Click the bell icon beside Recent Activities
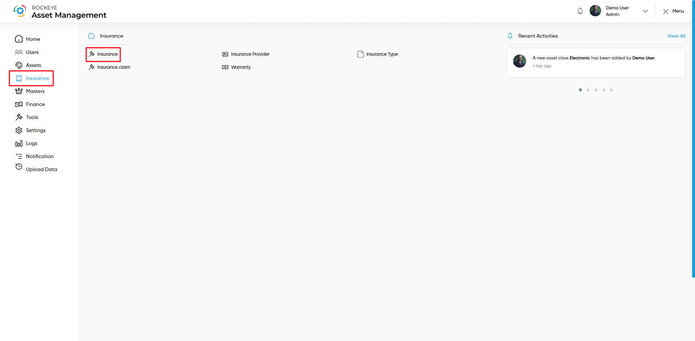 pos(510,36)
